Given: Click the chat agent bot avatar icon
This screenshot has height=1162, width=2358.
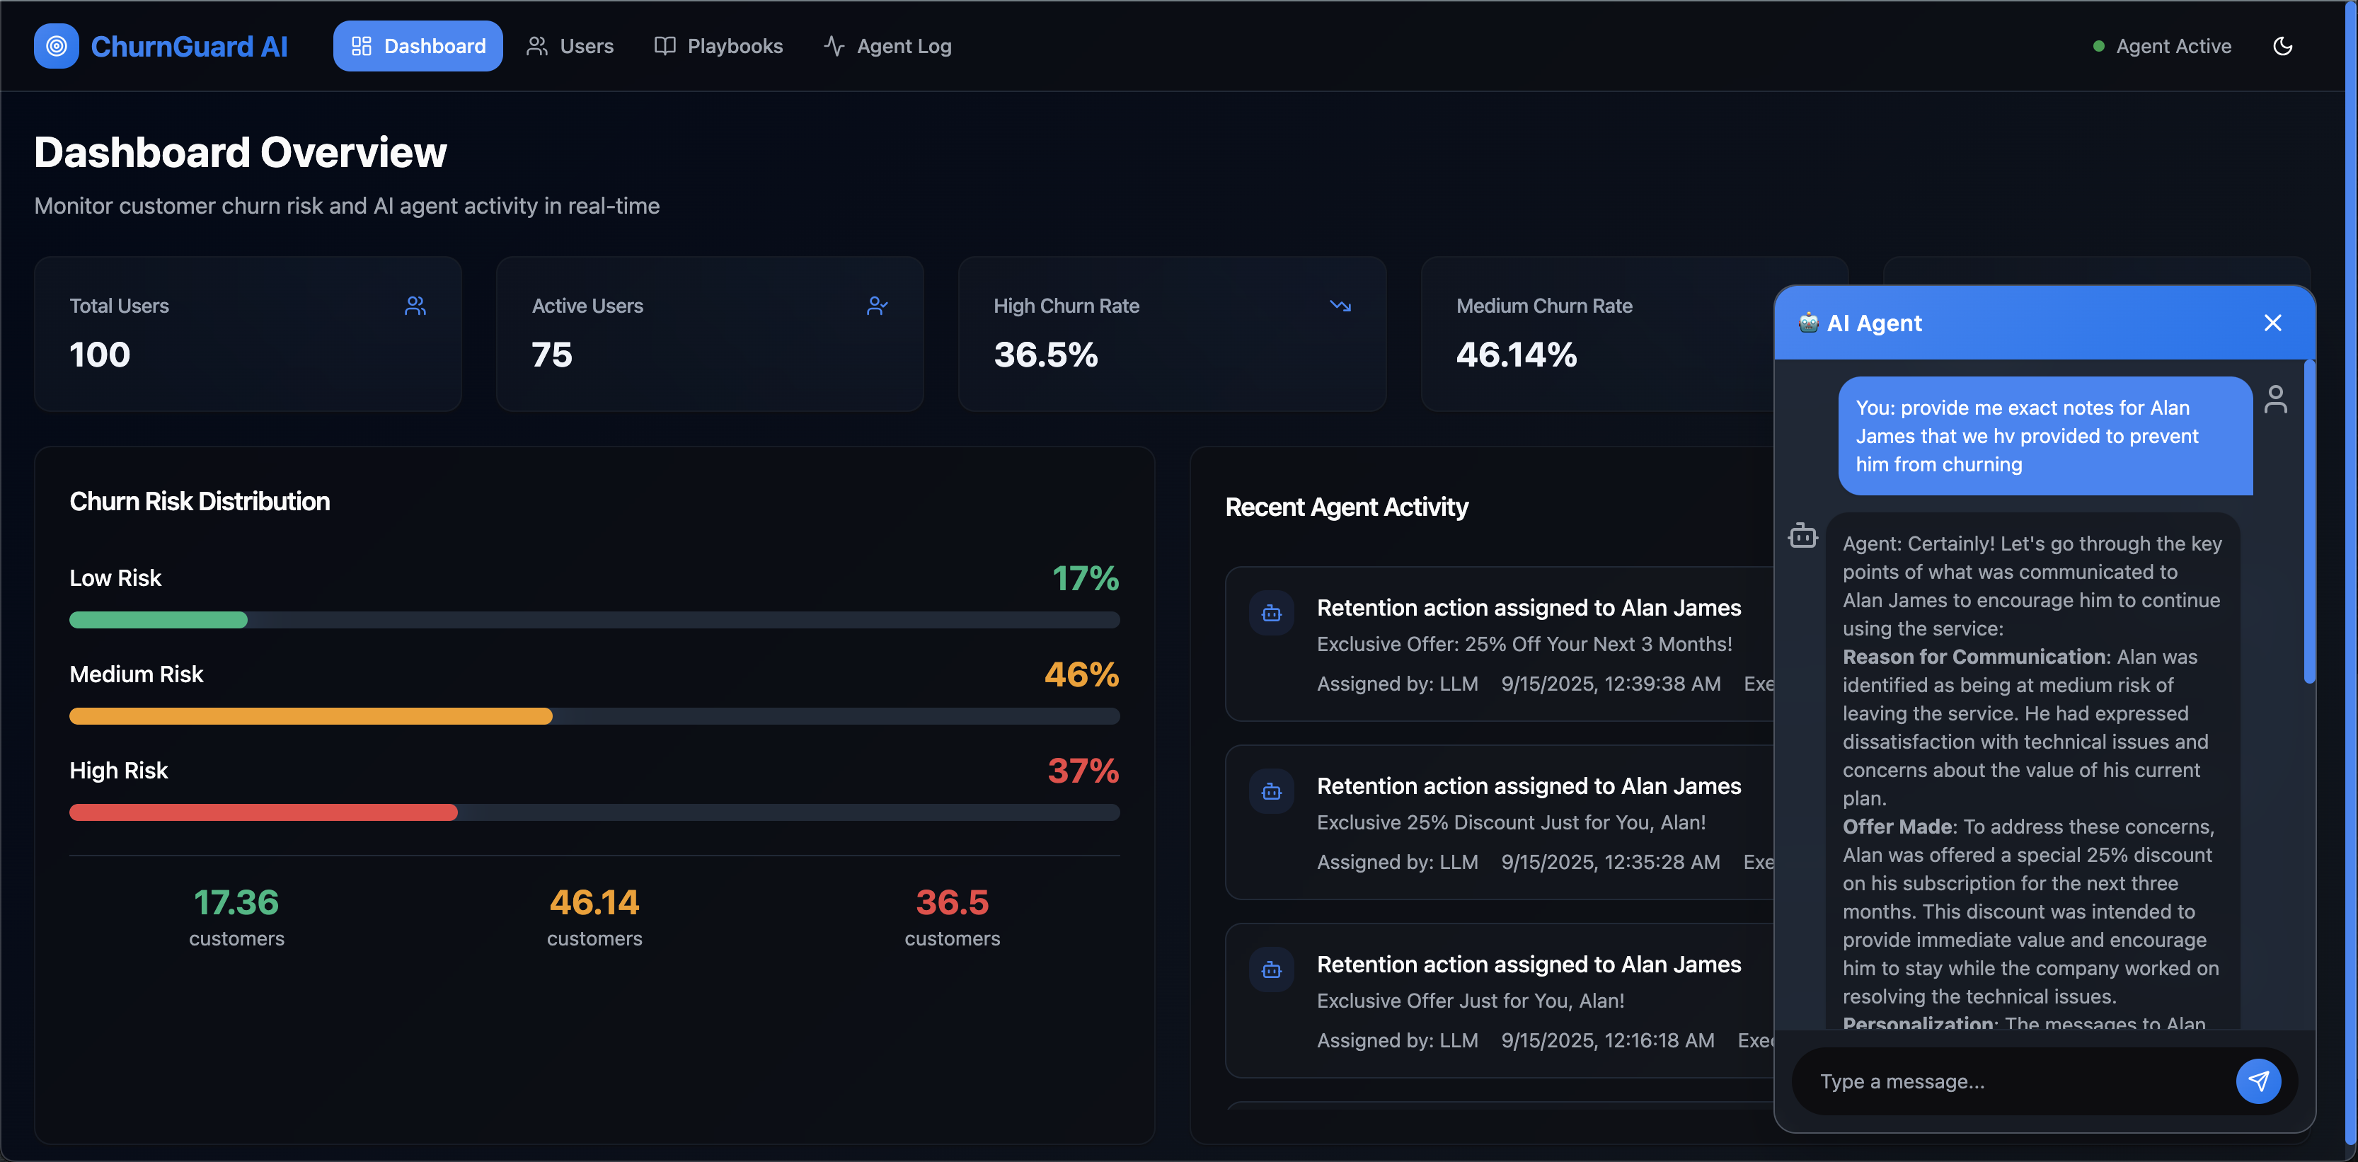Looking at the screenshot, I should coord(1802,536).
